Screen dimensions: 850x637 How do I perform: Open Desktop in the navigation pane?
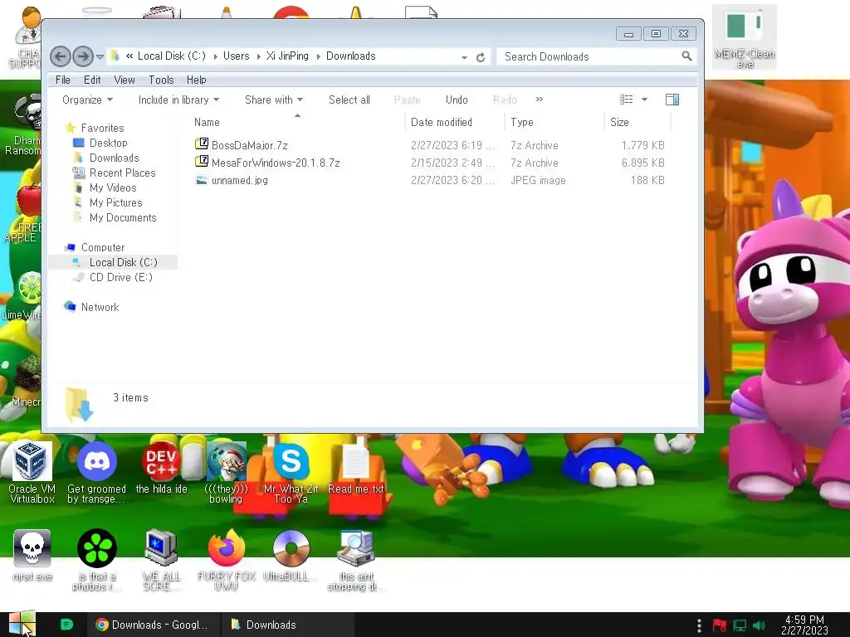coord(109,143)
